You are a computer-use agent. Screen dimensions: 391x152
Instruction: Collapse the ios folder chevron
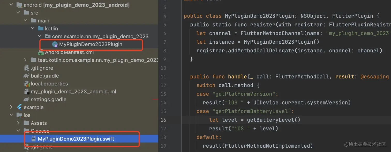click(11, 115)
